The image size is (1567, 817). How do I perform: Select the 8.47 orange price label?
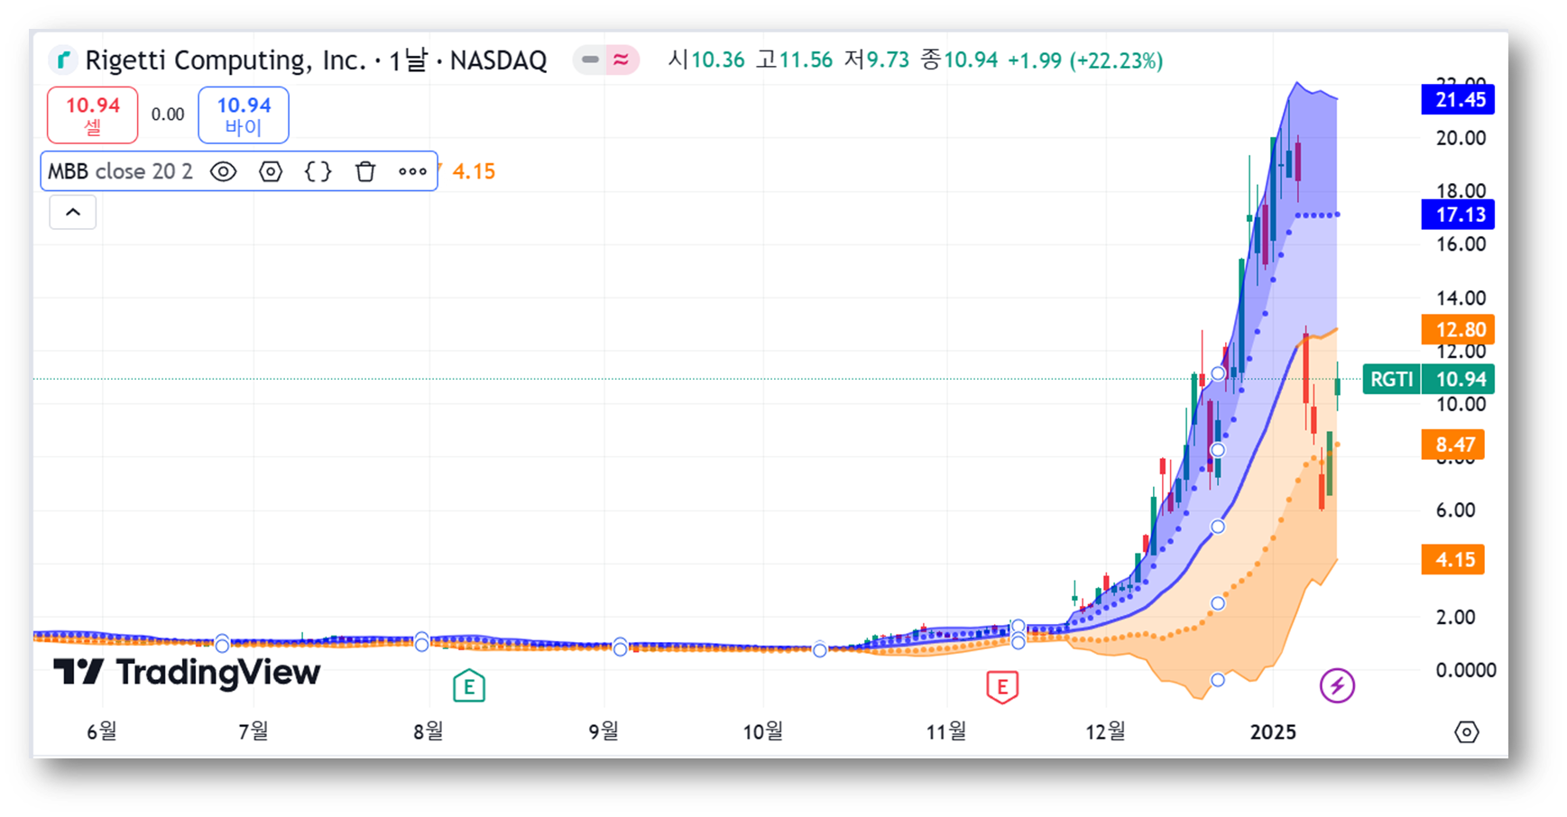pos(1453,445)
